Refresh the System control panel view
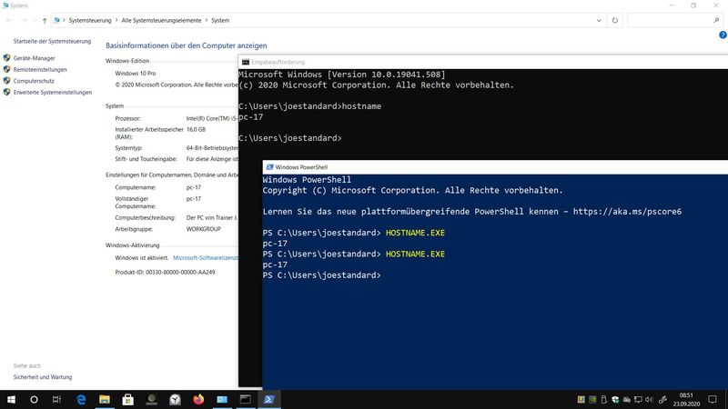This screenshot has height=409, width=728. [615, 20]
